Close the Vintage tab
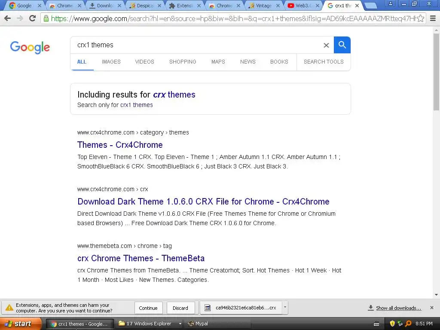 278,6
